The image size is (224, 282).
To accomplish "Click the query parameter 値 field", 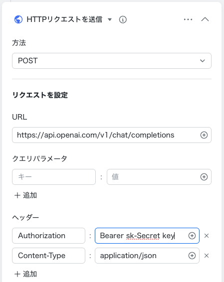I will (159, 177).
